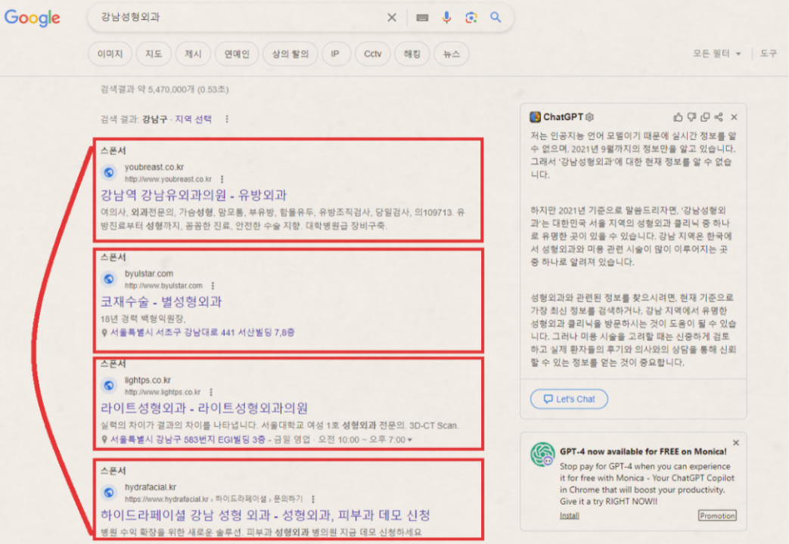Open 강남역 강남유외과의원 - 유방외과 result
Screen dimensions: 789x544
(194, 195)
